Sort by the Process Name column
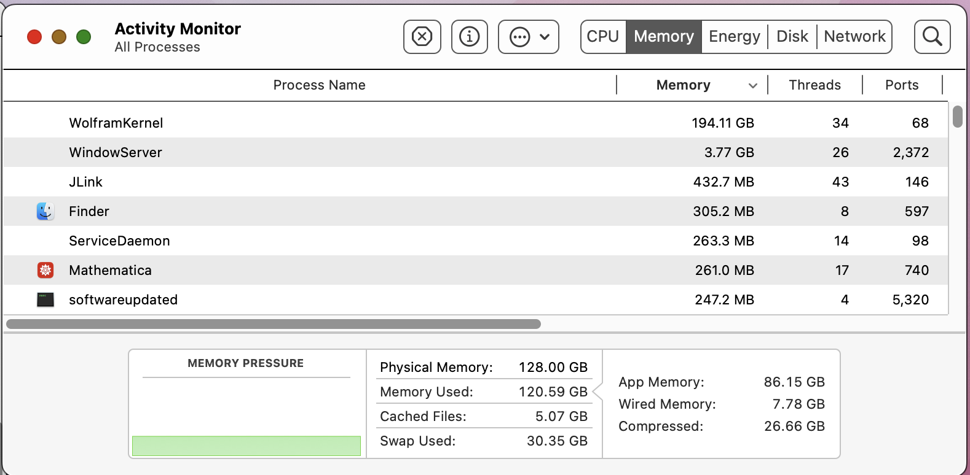Screen dimensions: 970x475 (x=319, y=85)
